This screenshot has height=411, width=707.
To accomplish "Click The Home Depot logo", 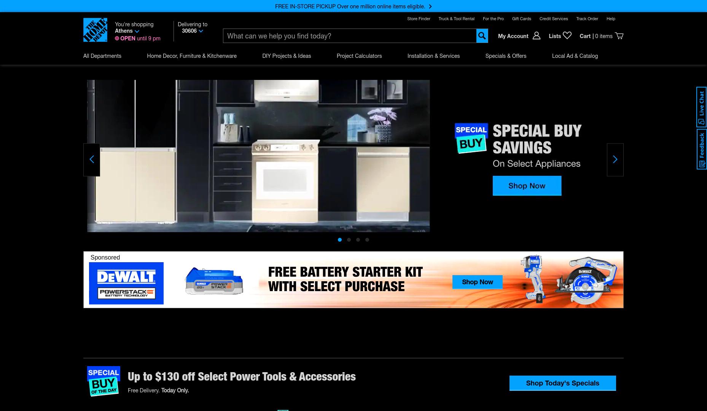I will pyautogui.click(x=95, y=30).
